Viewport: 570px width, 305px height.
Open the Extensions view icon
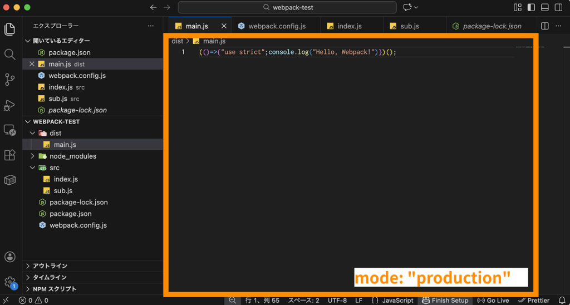[x=9, y=155]
